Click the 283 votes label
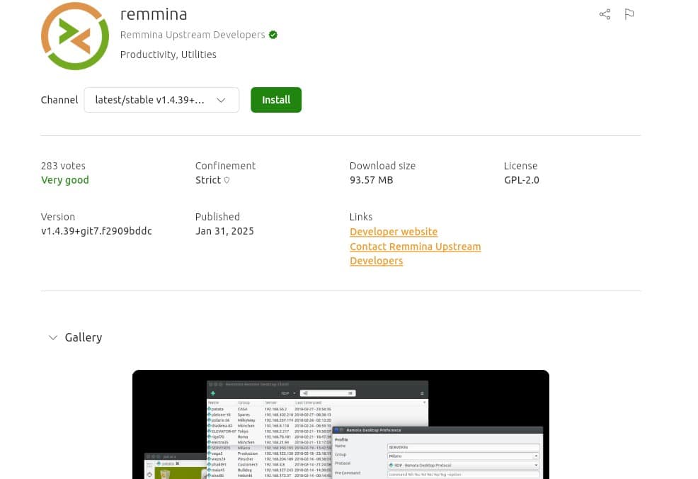Screen dimensions: 698x479 63,166
